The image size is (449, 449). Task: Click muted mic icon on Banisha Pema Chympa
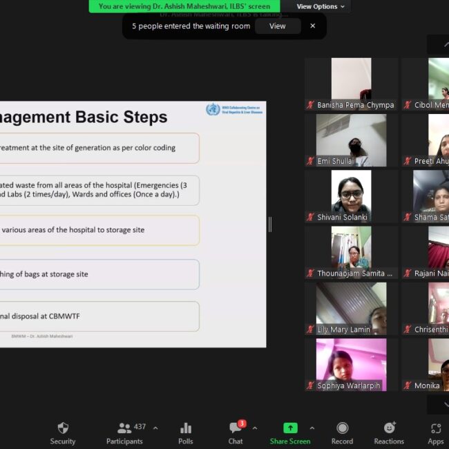pos(310,105)
